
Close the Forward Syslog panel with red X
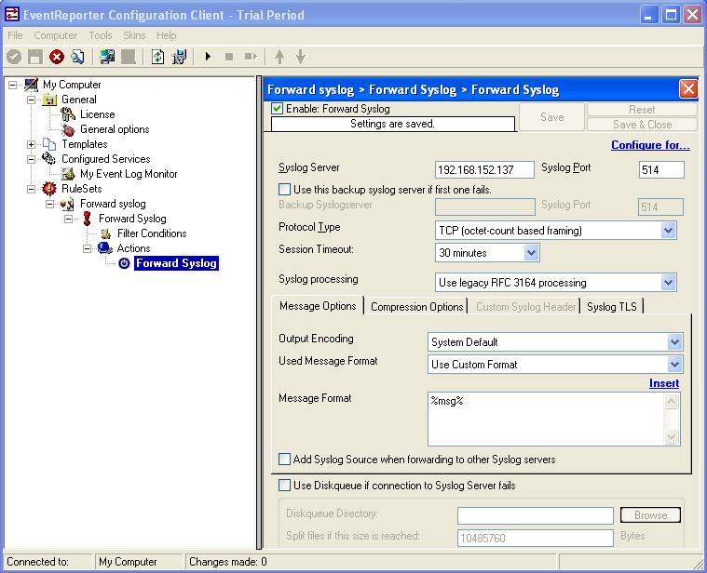pyautogui.click(x=688, y=89)
